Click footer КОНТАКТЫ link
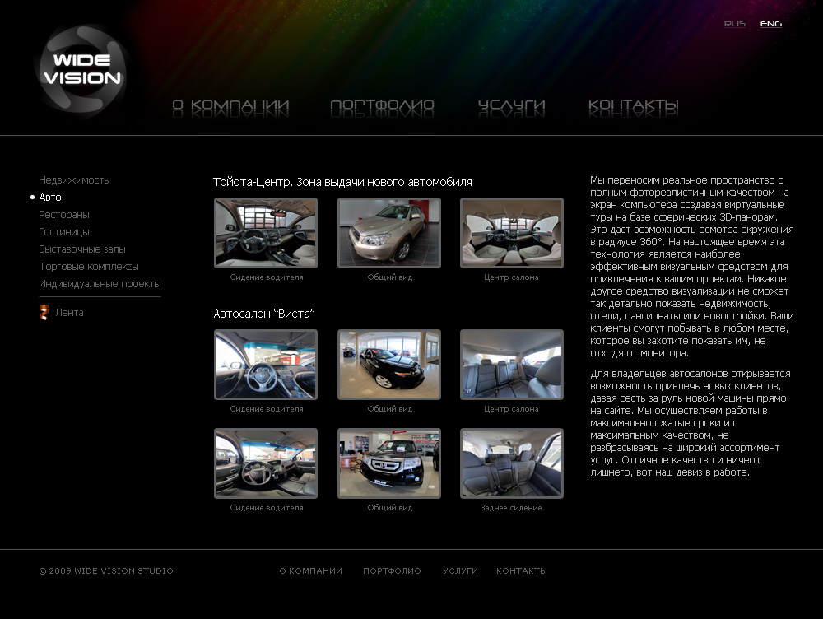This screenshot has width=823, height=619. 522,570
